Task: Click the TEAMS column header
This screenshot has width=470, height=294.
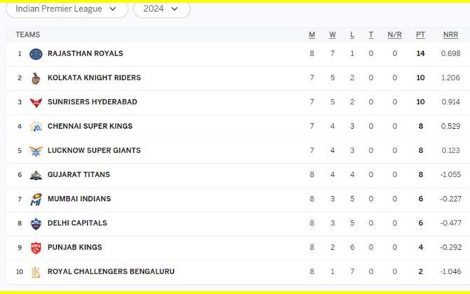Action: pos(28,35)
